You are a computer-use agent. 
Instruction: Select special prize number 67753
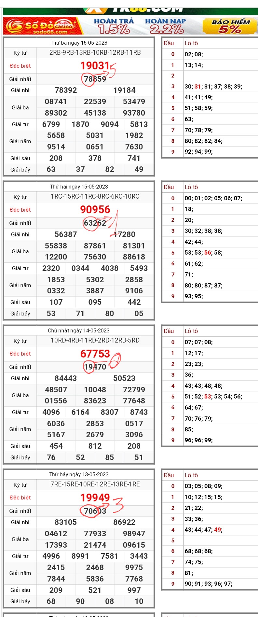click(95, 354)
